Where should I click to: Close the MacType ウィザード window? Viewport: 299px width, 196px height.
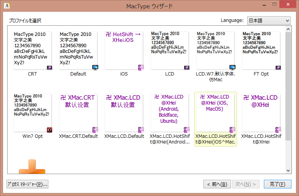(288, 5)
